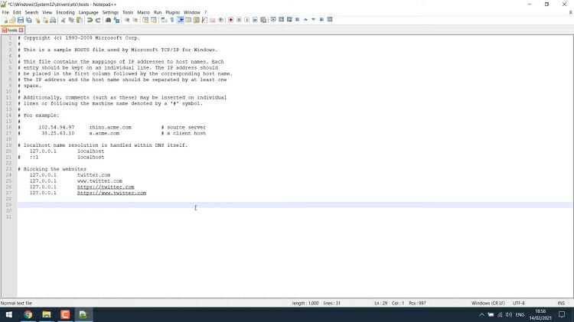This screenshot has width=574, height=322.
Task: Click the Stop macro recording icon
Action: 239,20
